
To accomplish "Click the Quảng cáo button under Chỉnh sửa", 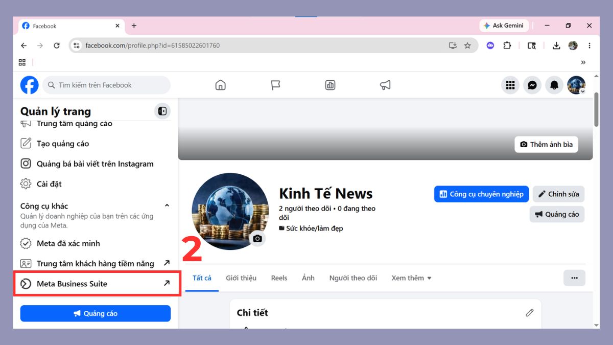I will point(557,214).
